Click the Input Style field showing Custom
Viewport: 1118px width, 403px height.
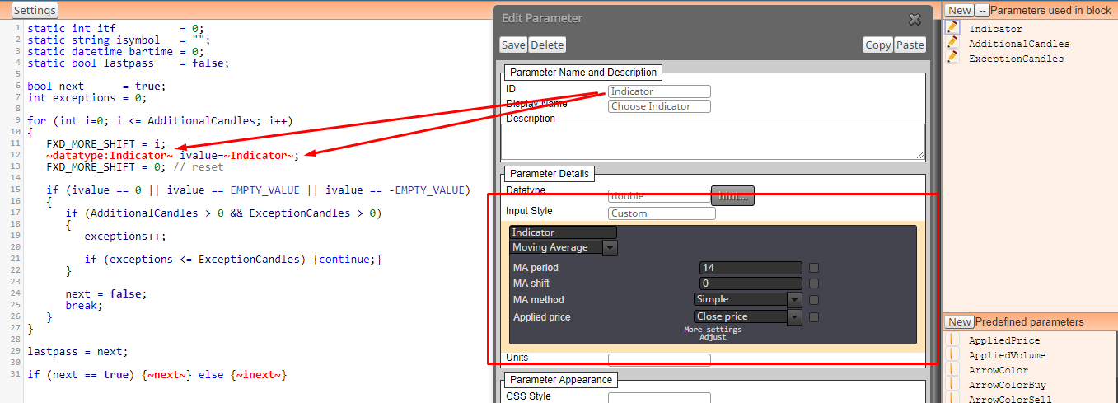pyautogui.click(x=662, y=213)
